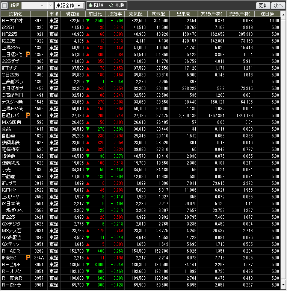Sort by the 銘柄名 column header
287x291 pixels.
(x=16, y=14)
